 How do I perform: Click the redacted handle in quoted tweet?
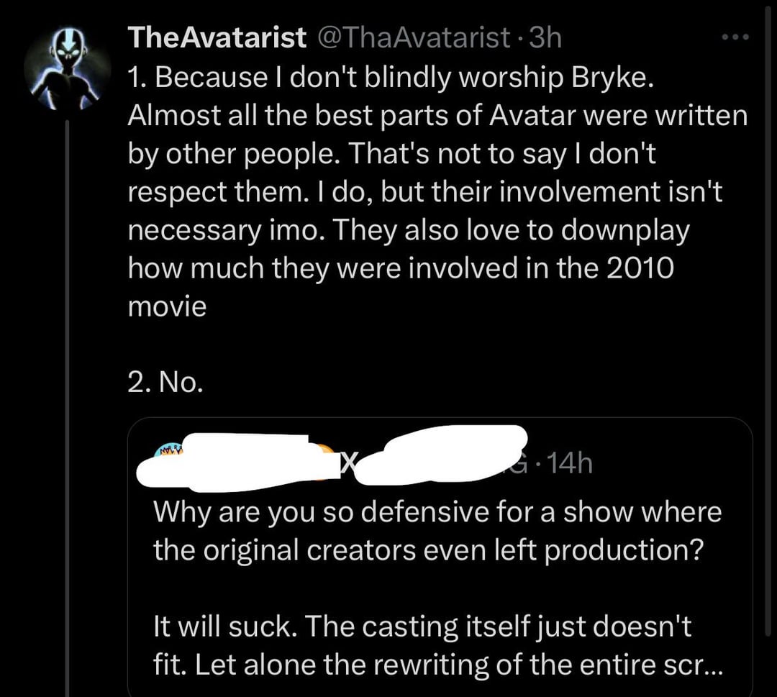[441, 455]
